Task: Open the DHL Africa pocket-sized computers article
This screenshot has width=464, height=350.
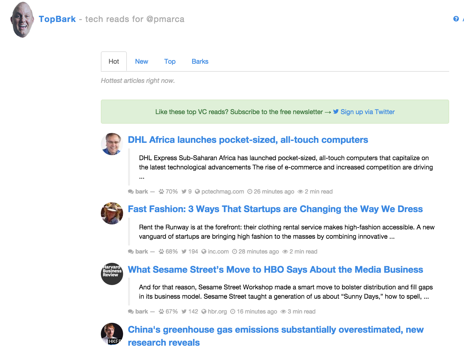Action: coord(248,140)
